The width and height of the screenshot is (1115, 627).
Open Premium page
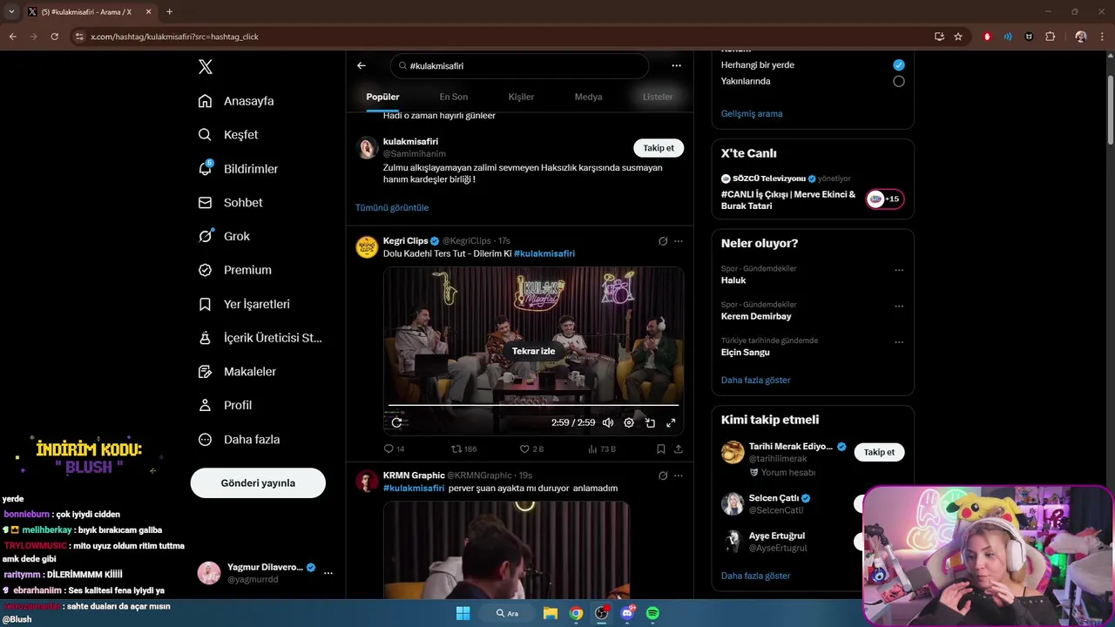click(234, 270)
